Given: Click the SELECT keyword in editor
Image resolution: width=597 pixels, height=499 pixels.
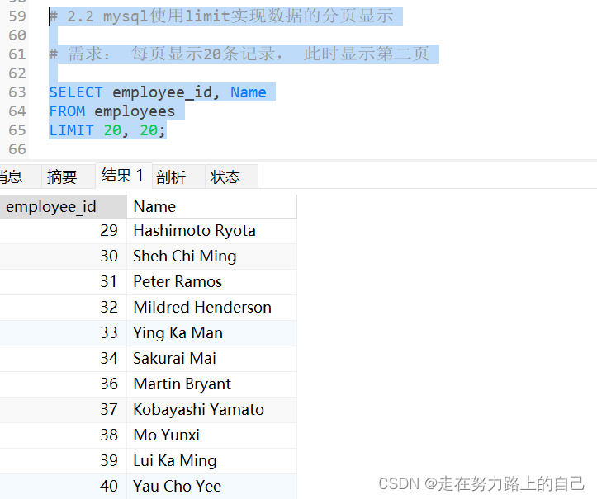Looking at the screenshot, I should tap(76, 92).
